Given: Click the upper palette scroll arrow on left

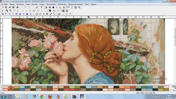Looking at the screenshot, I should 1,87.
